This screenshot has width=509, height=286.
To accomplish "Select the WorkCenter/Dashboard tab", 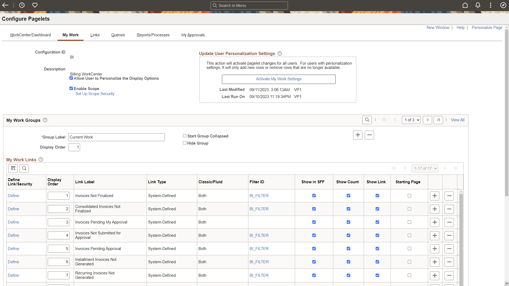I will [30, 35].
